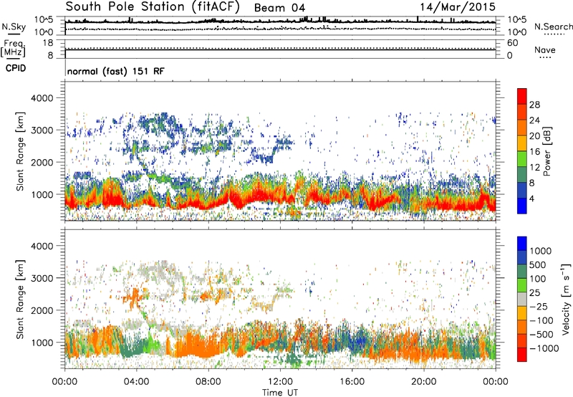
Task: Click the 4000 tick in the power panel
Action: (x=42, y=98)
